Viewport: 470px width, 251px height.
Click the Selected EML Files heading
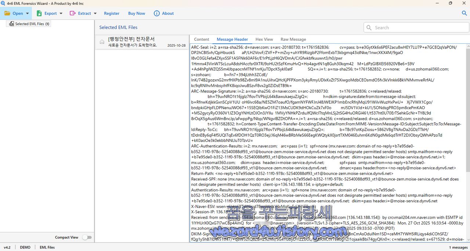[x=118, y=27]
